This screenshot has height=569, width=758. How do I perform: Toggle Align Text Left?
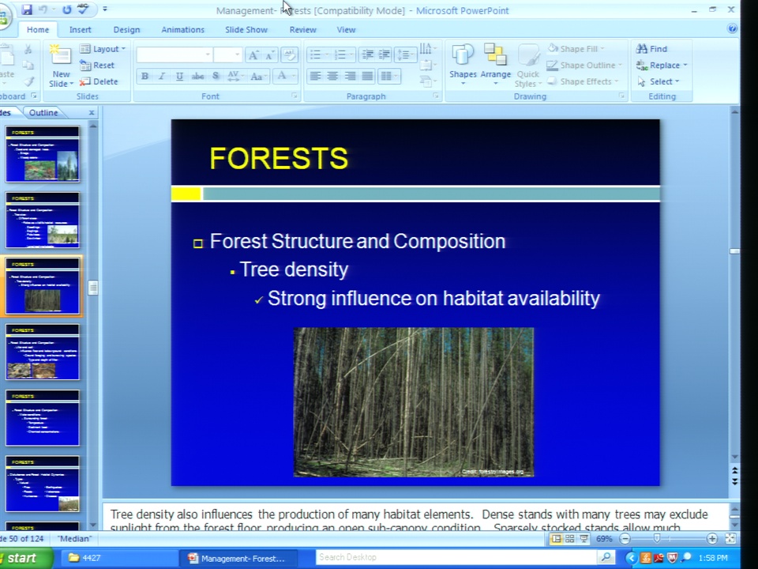click(x=315, y=76)
